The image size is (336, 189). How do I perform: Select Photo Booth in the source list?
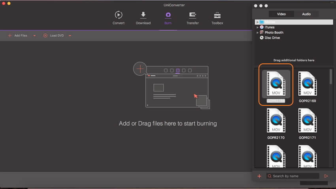(x=274, y=32)
